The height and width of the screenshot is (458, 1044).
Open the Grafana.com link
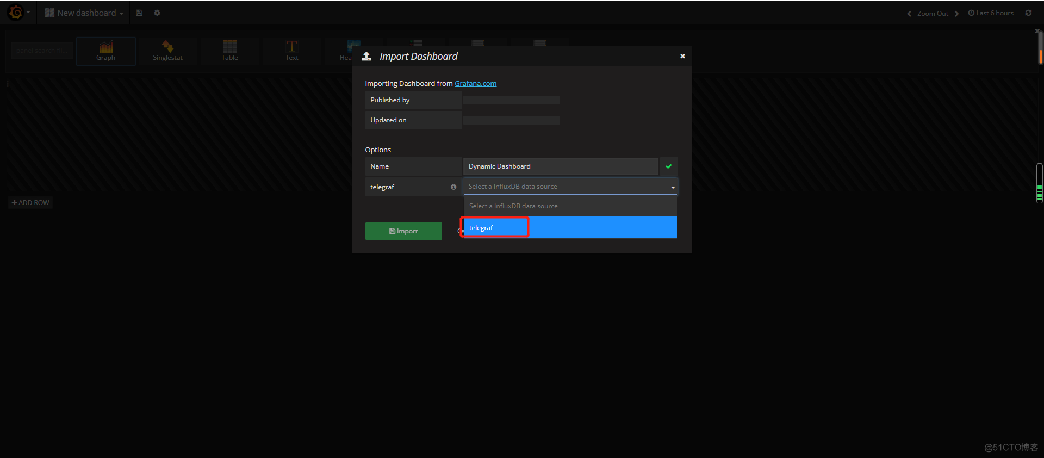tap(475, 83)
